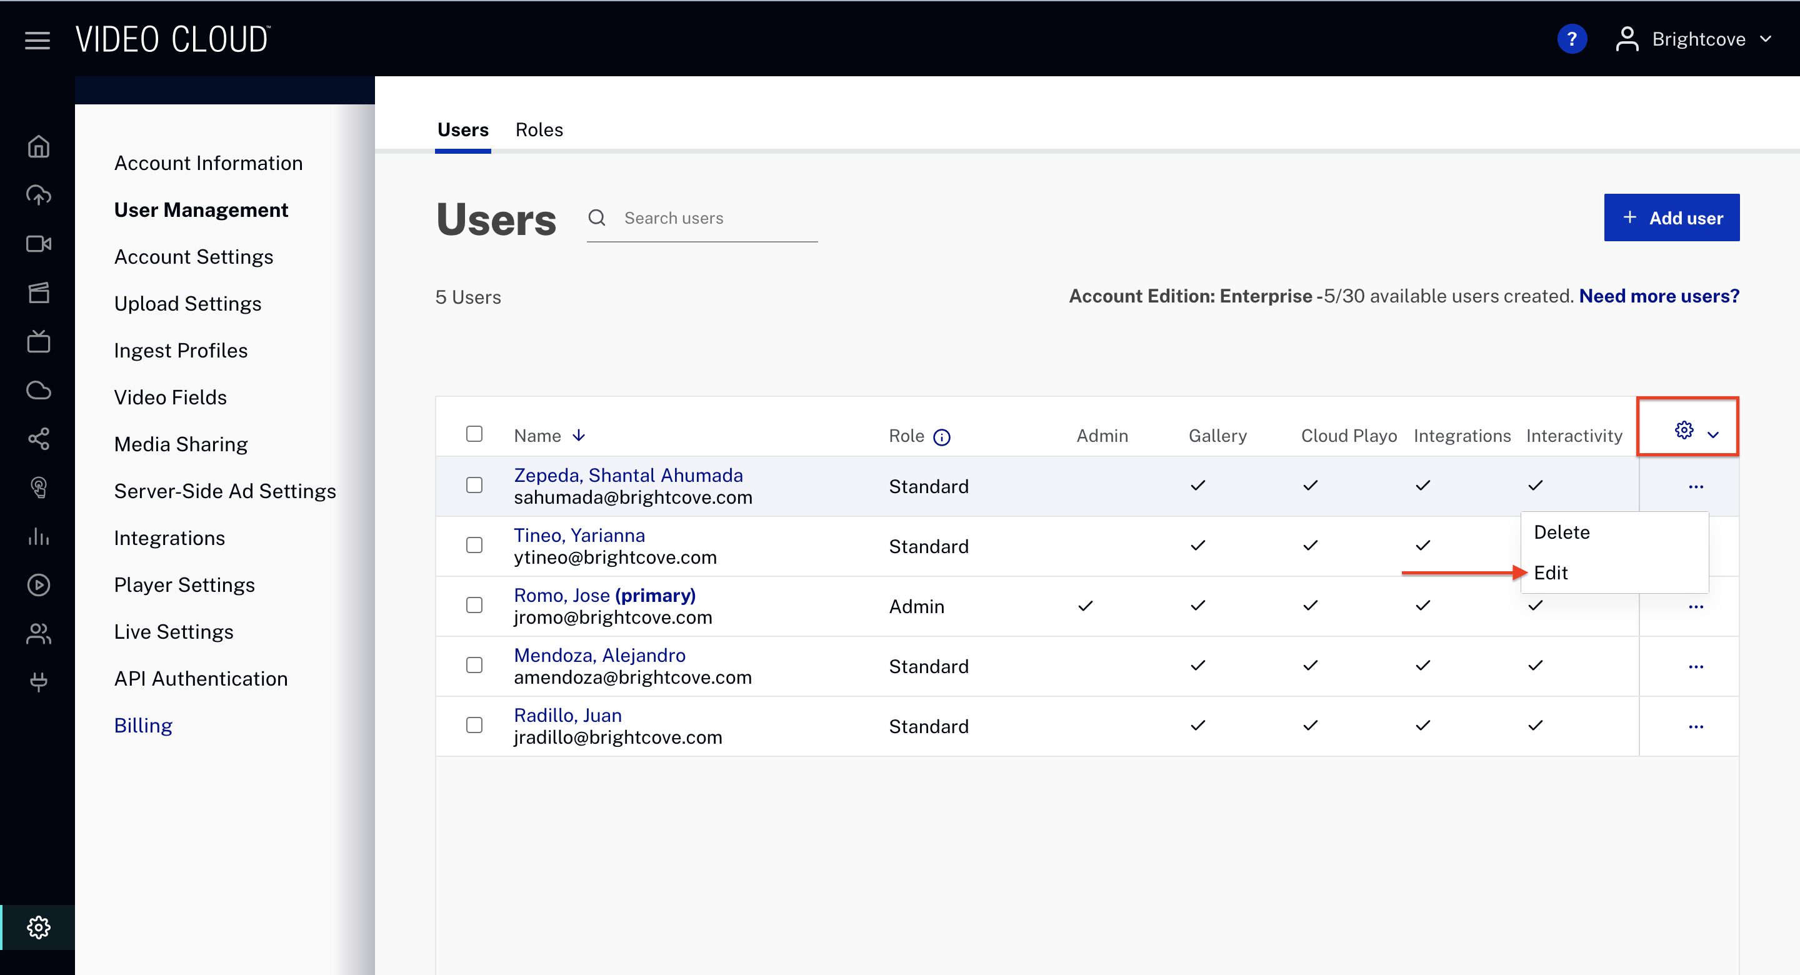
Task: Select the Upload icon in sidebar
Action: (38, 195)
